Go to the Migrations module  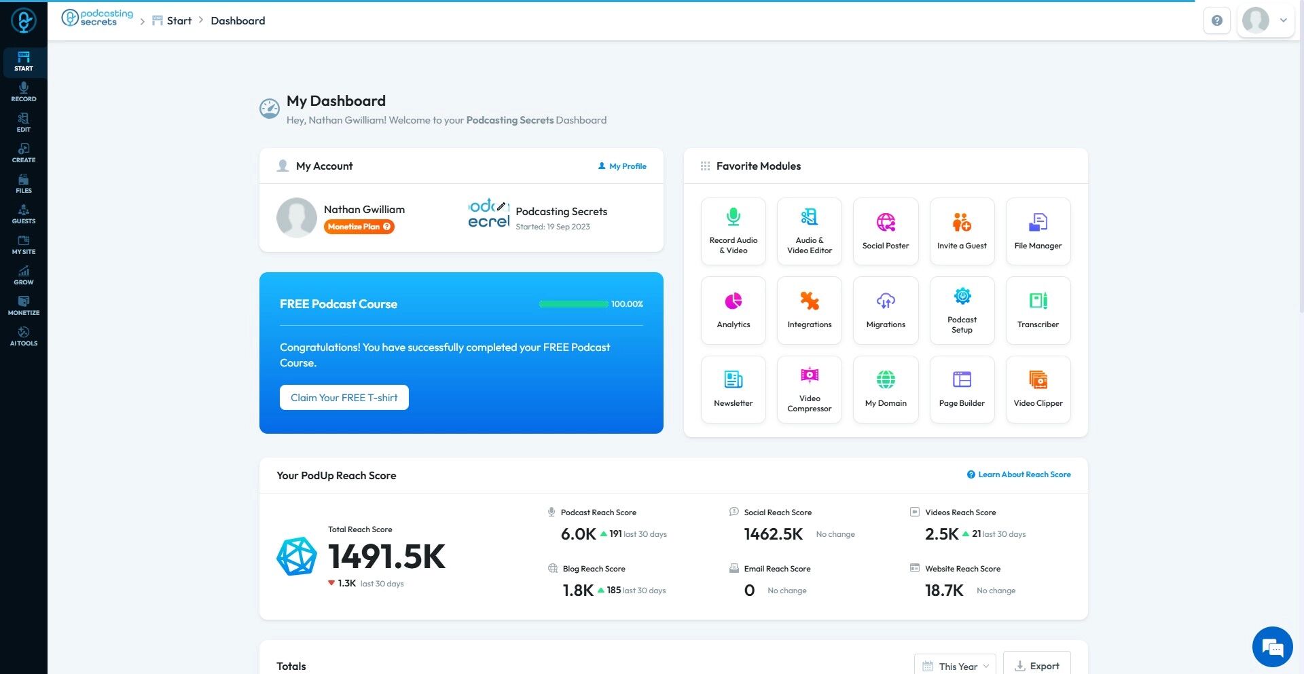pos(886,310)
